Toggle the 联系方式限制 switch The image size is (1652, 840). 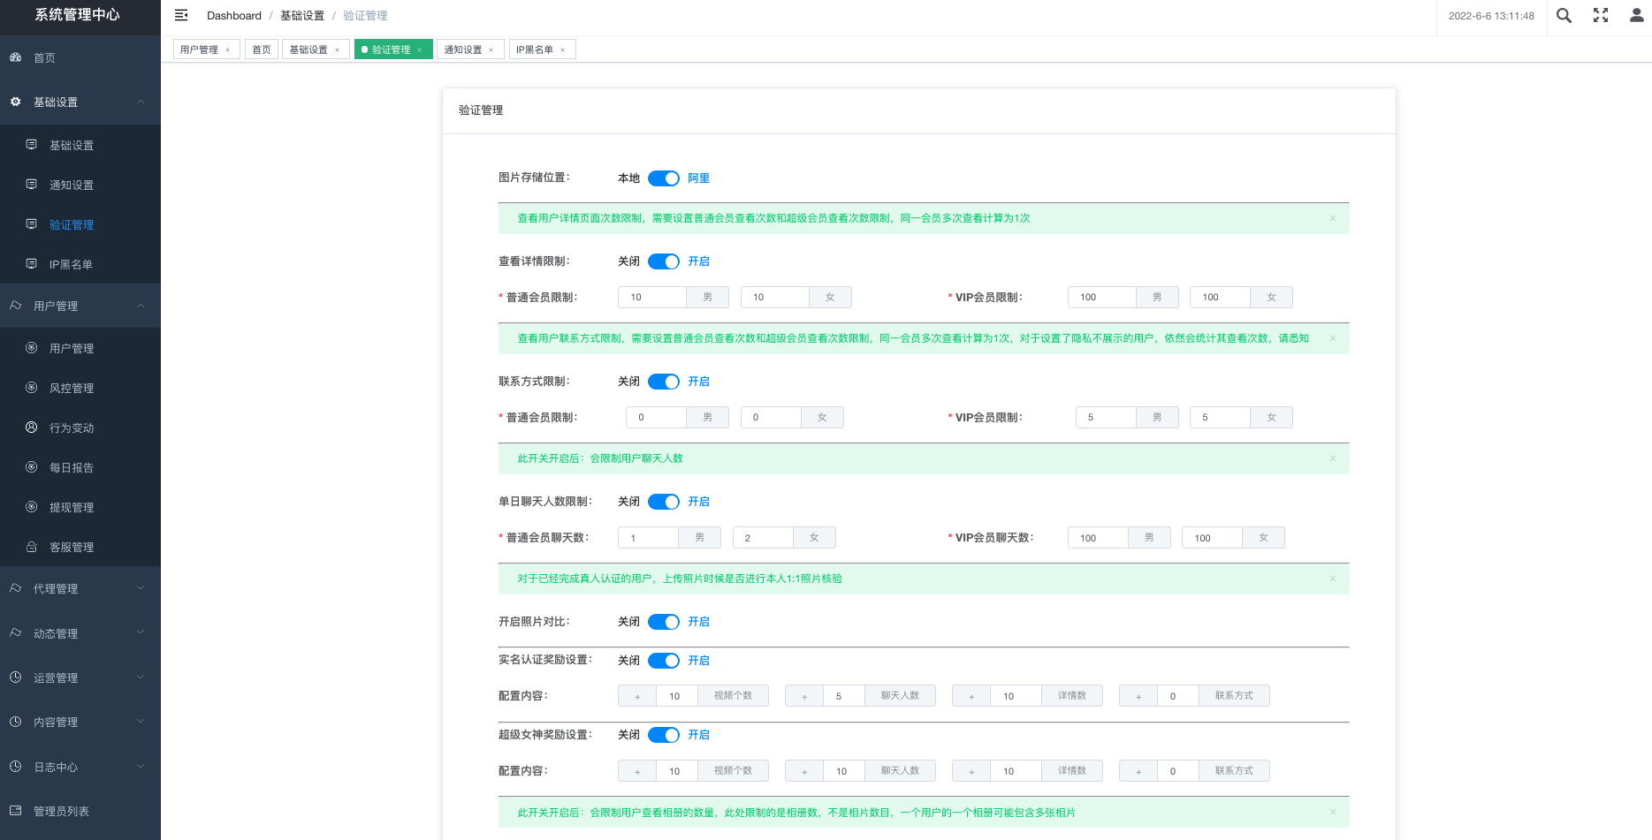pos(664,382)
